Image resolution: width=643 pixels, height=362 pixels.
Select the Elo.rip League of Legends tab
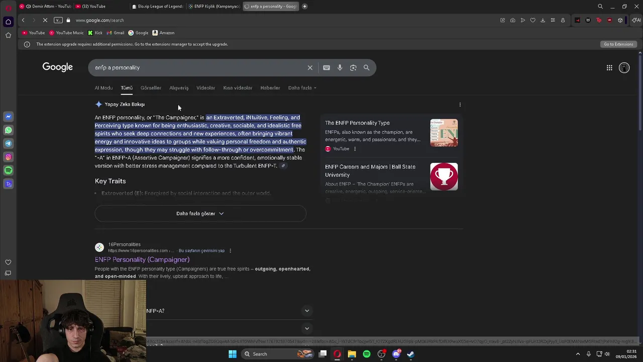point(157,7)
